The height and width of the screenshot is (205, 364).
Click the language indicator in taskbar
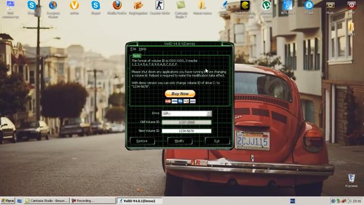coord(292,201)
